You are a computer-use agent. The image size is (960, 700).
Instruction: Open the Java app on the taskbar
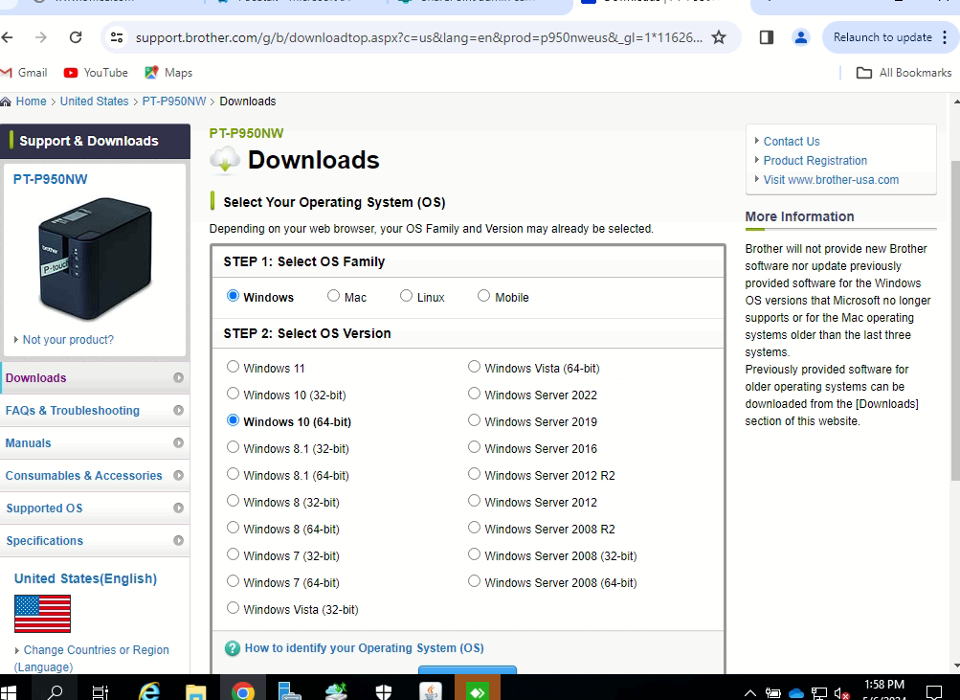tap(431, 692)
